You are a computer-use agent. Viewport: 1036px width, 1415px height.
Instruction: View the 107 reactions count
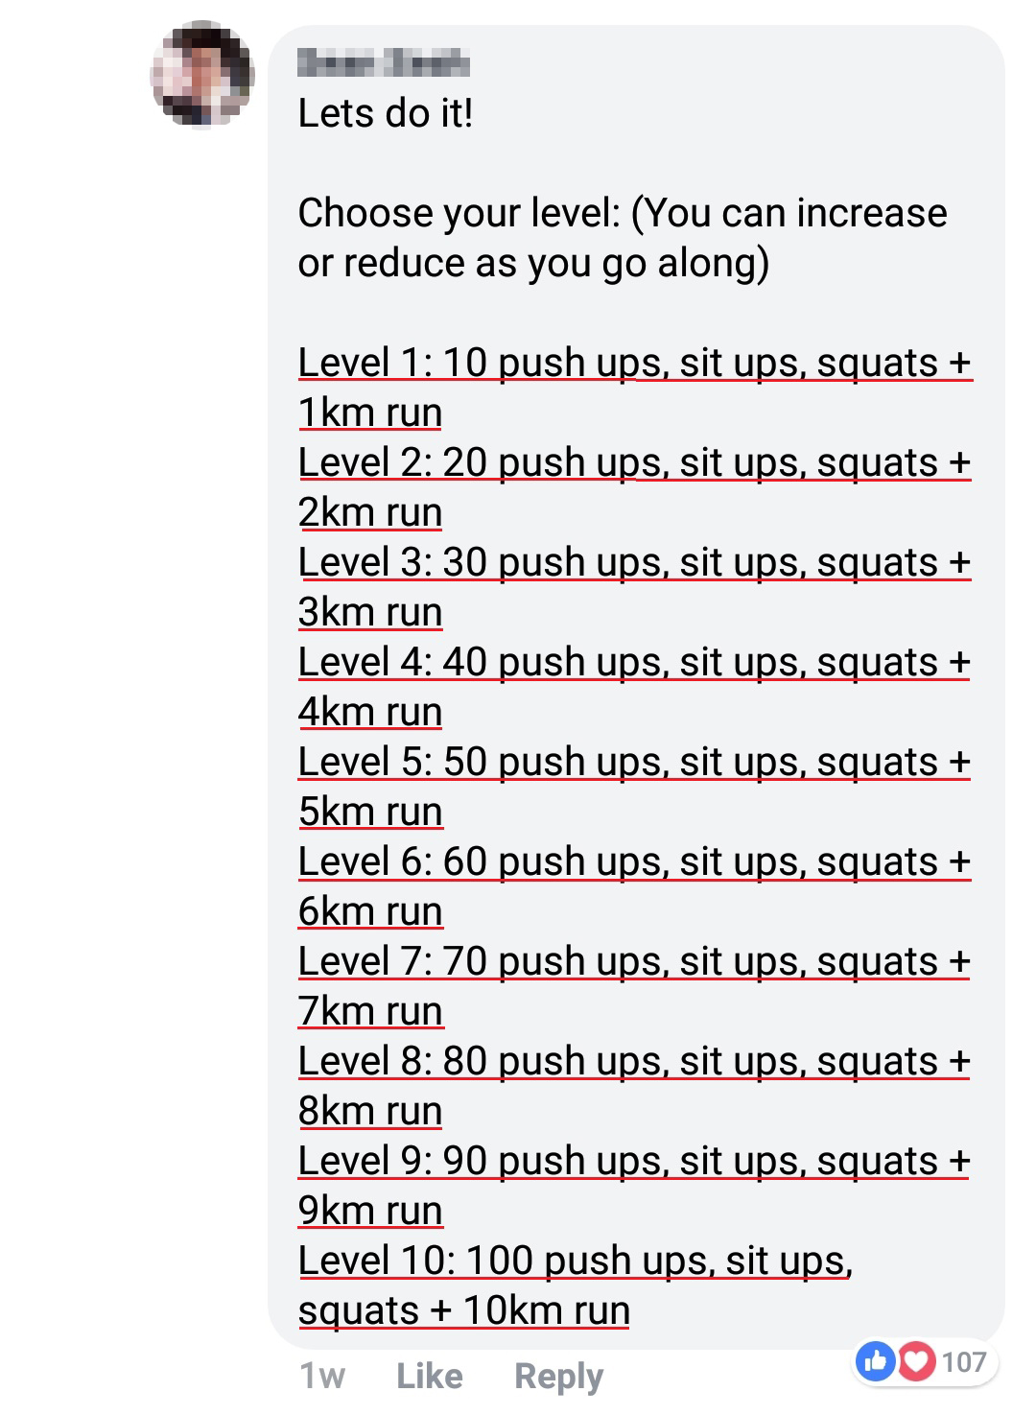[x=963, y=1361]
